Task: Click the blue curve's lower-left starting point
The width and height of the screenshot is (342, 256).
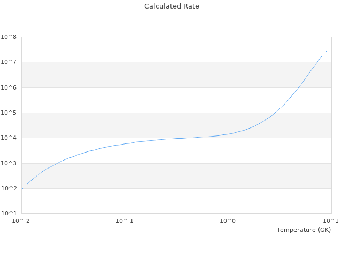Action: click(22, 189)
